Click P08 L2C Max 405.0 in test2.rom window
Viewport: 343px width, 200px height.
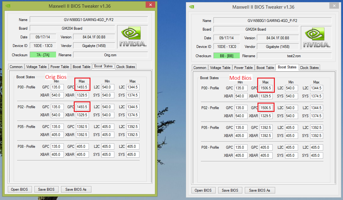point(317,147)
